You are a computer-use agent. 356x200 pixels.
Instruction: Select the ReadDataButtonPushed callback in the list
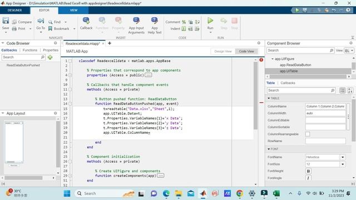pos(23,66)
